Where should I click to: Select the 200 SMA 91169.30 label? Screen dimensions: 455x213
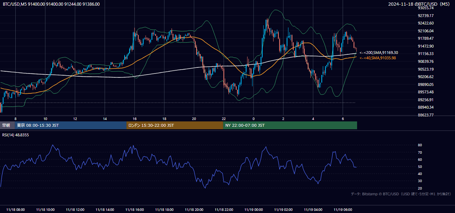click(x=379, y=53)
